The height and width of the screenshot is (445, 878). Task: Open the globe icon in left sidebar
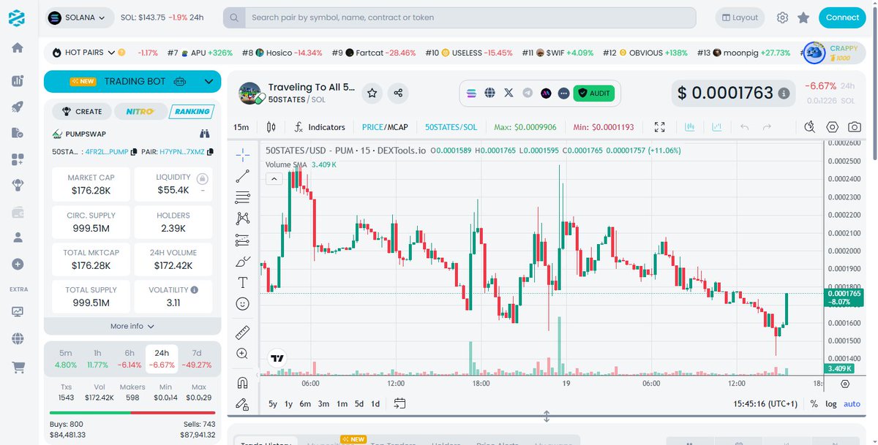pyautogui.click(x=18, y=338)
